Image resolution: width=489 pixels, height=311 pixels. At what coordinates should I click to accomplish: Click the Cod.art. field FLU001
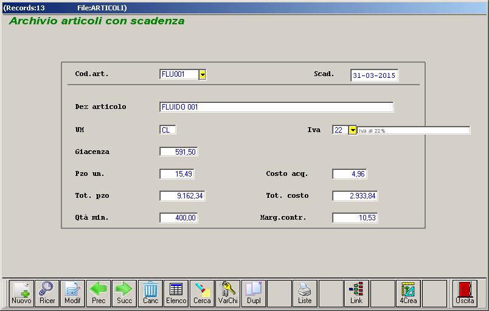(x=179, y=74)
